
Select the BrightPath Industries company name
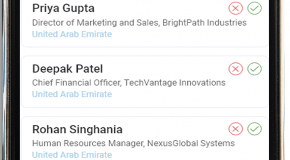(x=205, y=23)
